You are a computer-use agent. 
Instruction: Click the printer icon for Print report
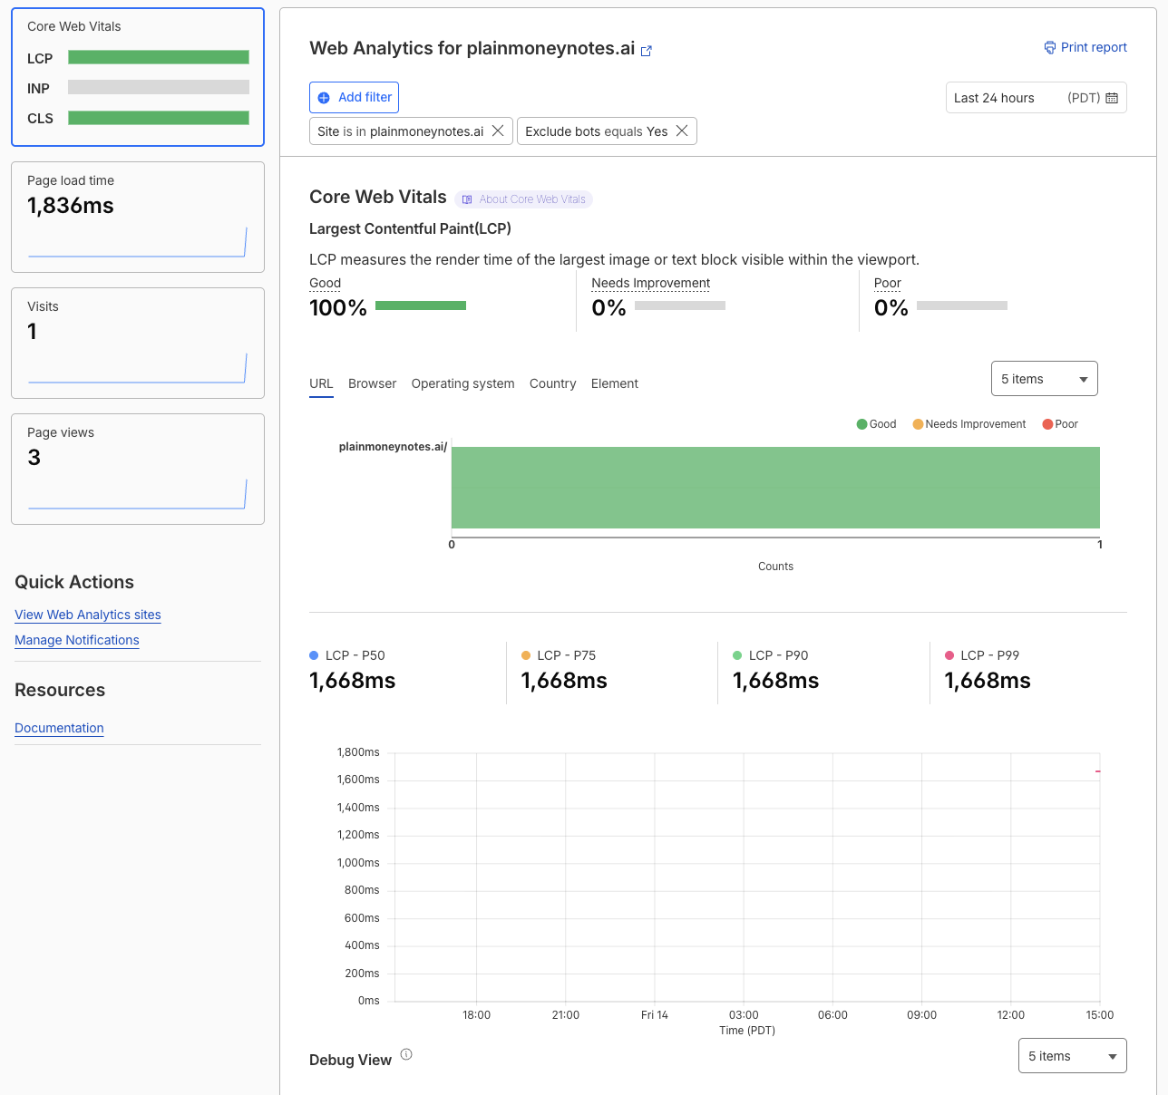point(1050,47)
